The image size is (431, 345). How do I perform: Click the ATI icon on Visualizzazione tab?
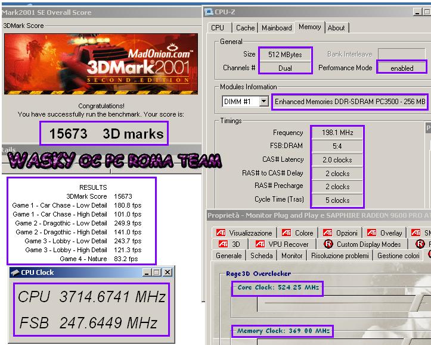pos(221,233)
